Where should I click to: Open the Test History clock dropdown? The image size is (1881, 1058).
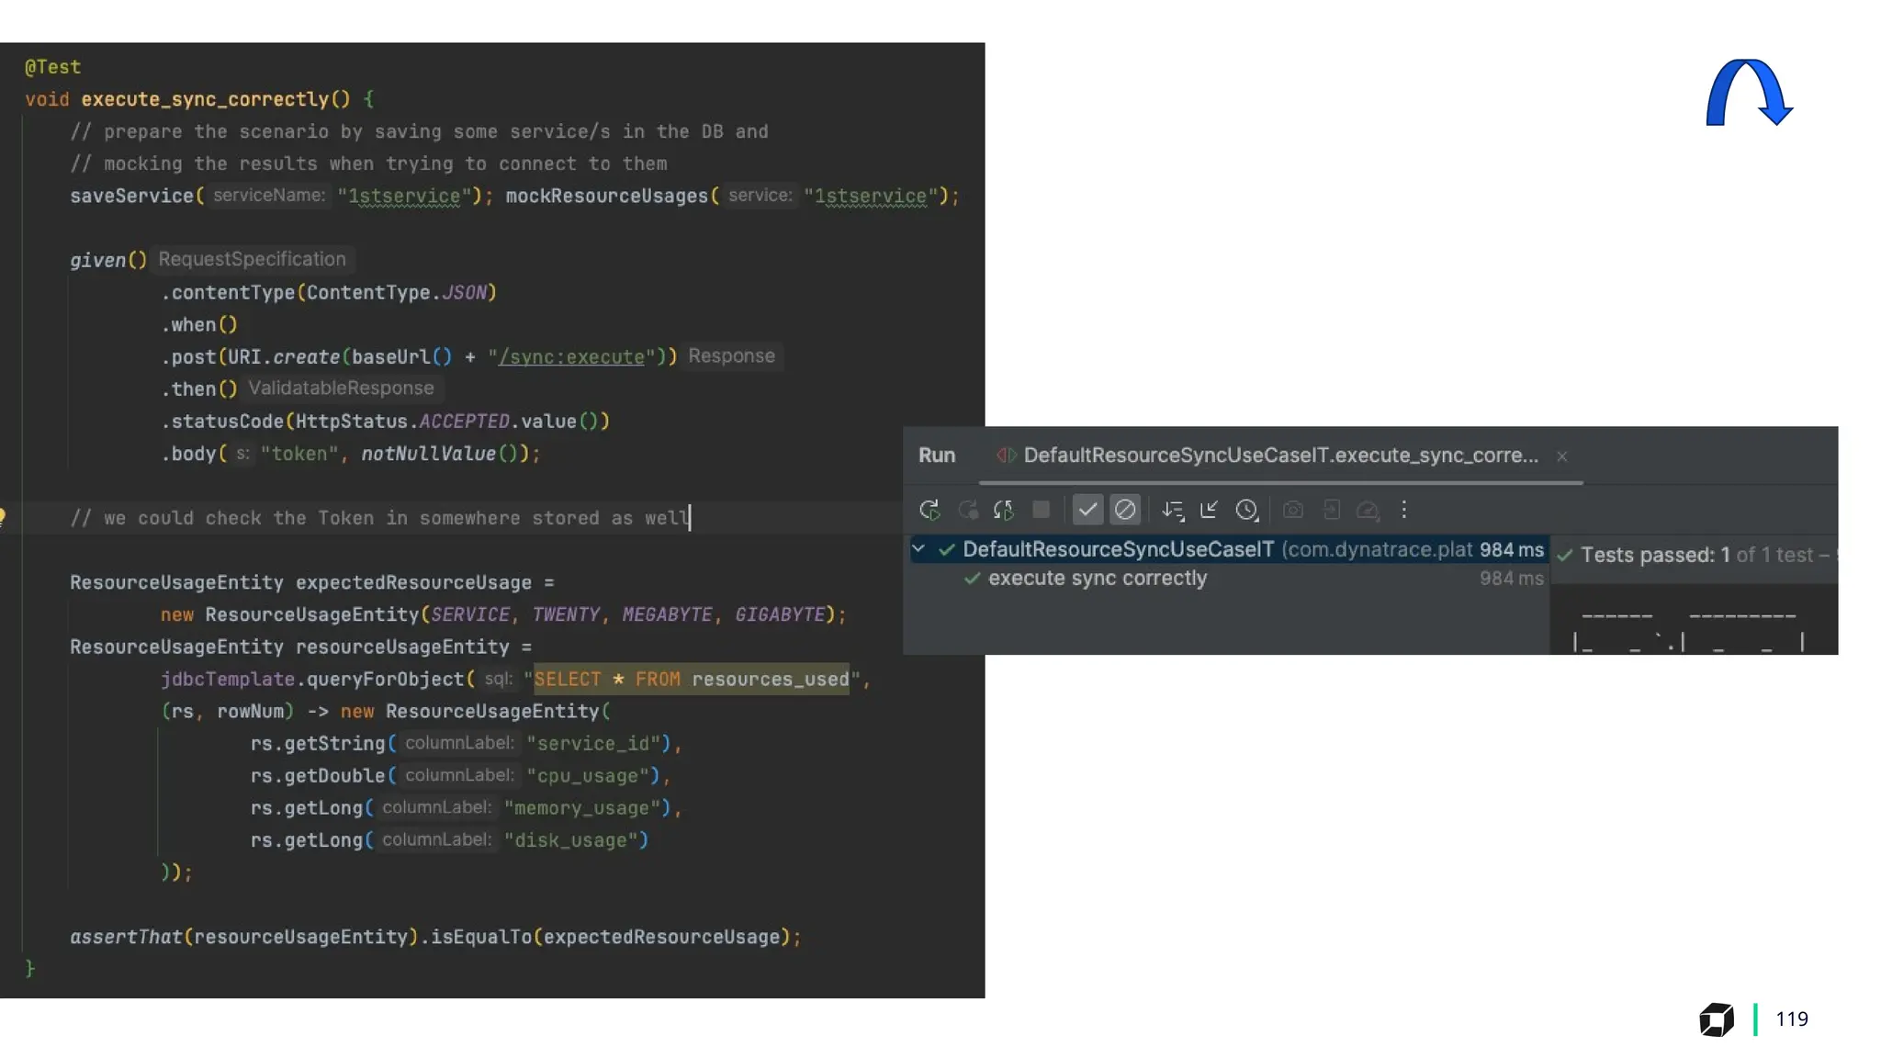click(x=1246, y=510)
